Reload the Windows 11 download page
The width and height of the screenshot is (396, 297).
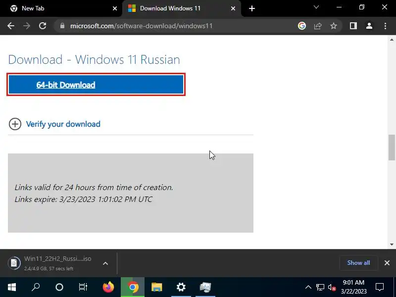43,26
